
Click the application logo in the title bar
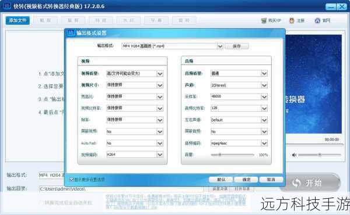point(7,6)
